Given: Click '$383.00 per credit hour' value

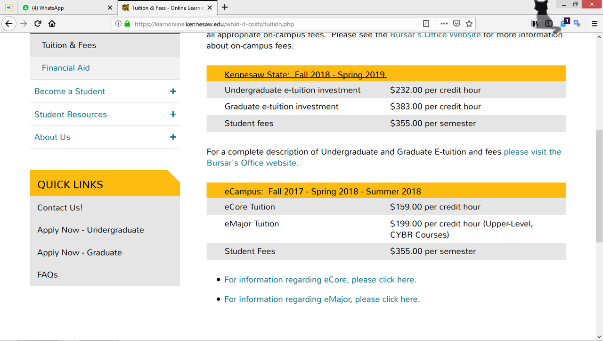Looking at the screenshot, I should pyautogui.click(x=435, y=107).
